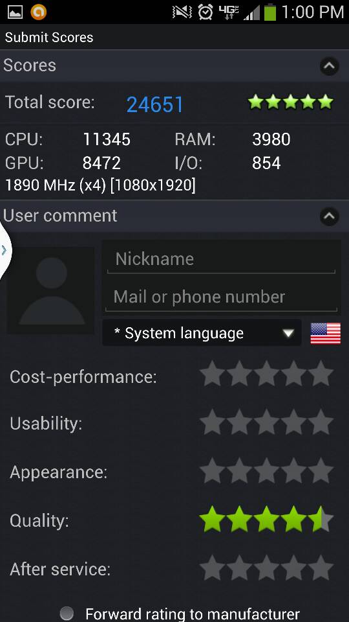Collapse the Scores section
Viewport: 349px width, 622px height.
coord(329,66)
